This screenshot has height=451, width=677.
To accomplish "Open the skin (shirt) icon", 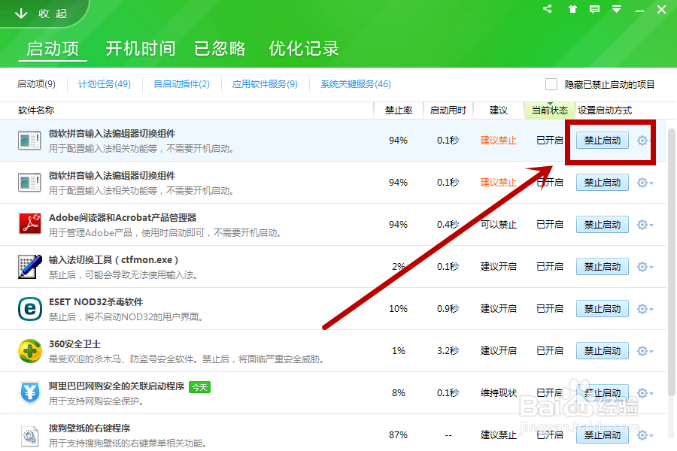I will click(x=572, y=9).
